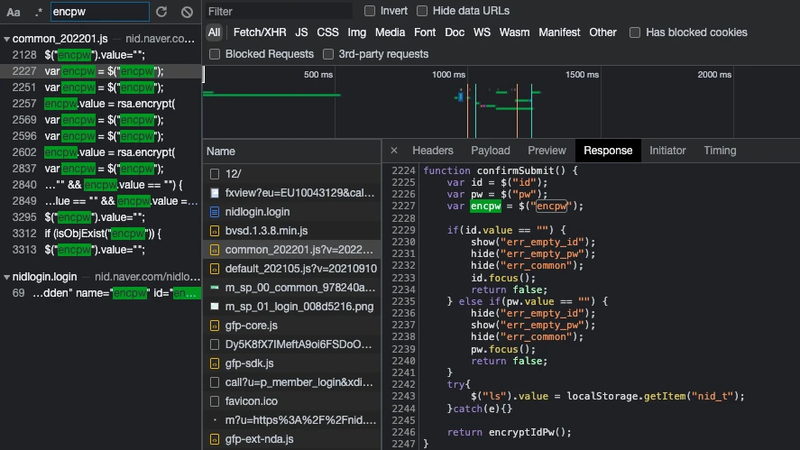Open search result at line 2837
The image size is (800, 450).
pyautogui.click(x=101, y=169)
